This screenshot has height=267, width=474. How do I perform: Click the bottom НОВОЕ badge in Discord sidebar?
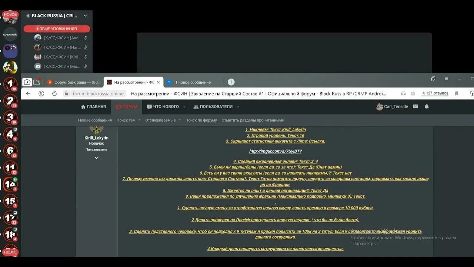tap(10, 252)
